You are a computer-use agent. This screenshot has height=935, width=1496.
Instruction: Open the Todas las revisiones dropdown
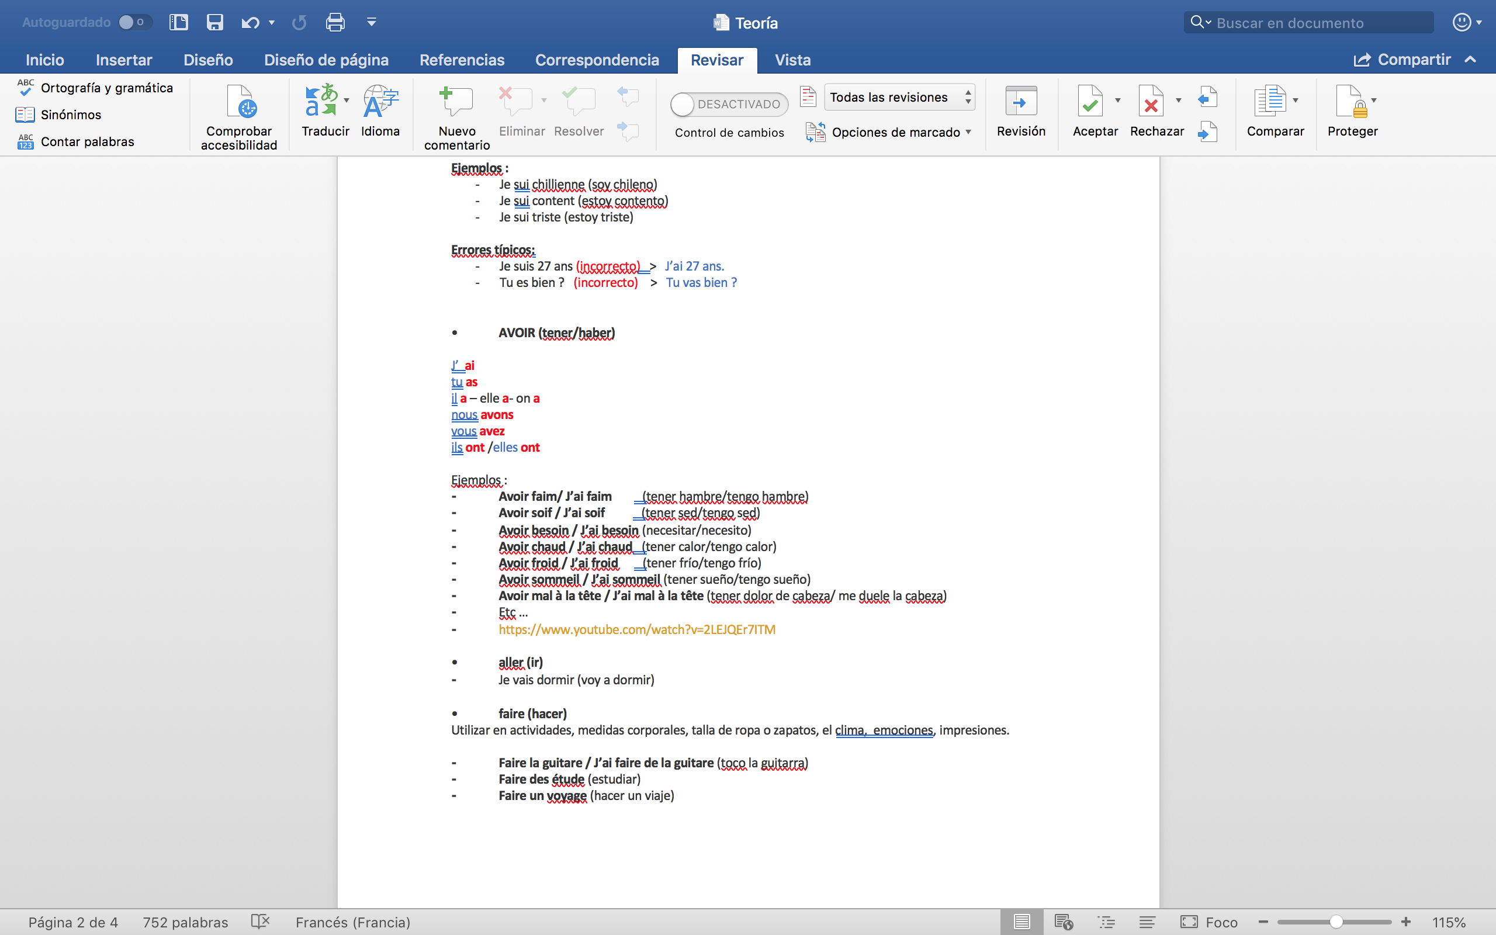click(x=899, y=97)
